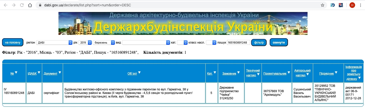
Task: Sort by the ІДАБК column header link
Action: 32,73
